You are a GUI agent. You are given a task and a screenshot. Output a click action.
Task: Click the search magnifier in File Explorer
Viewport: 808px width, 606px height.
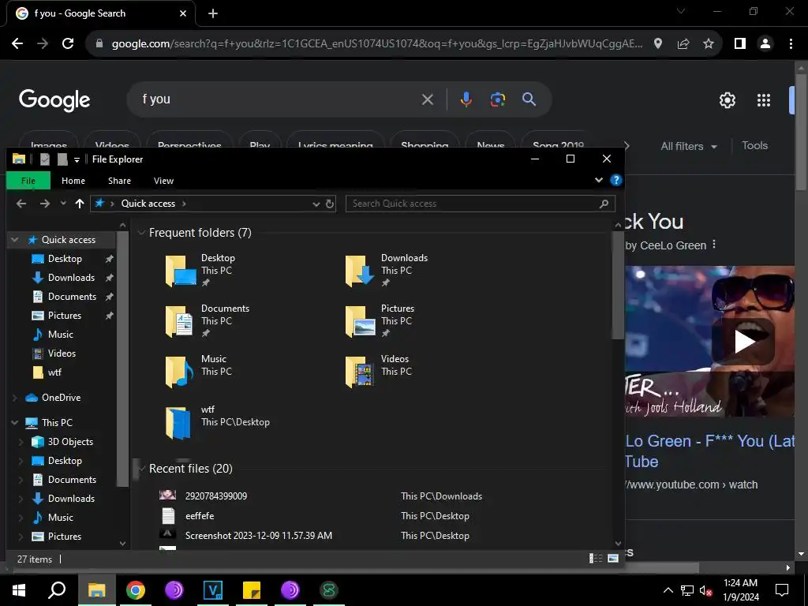604,204
